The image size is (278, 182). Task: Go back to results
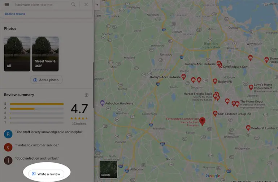click(15, 14)
